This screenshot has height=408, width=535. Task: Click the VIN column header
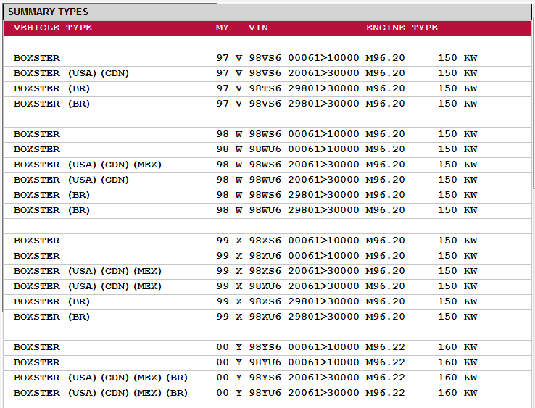point(258,28)
